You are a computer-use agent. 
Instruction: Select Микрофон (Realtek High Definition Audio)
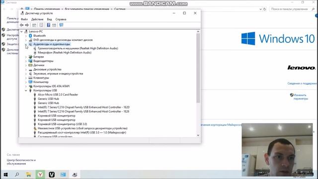tap(65, 53)
